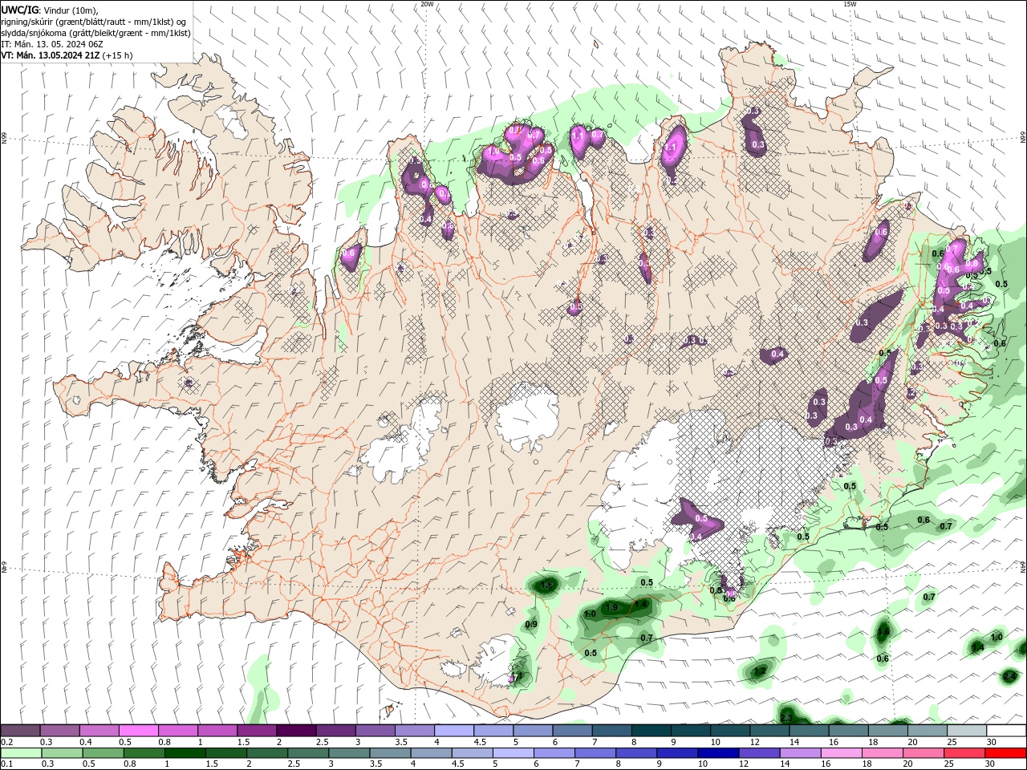Screen dimensions: 1027x770
Task: Click the '20W' longitude label
Action: click(x=427, y=4)
